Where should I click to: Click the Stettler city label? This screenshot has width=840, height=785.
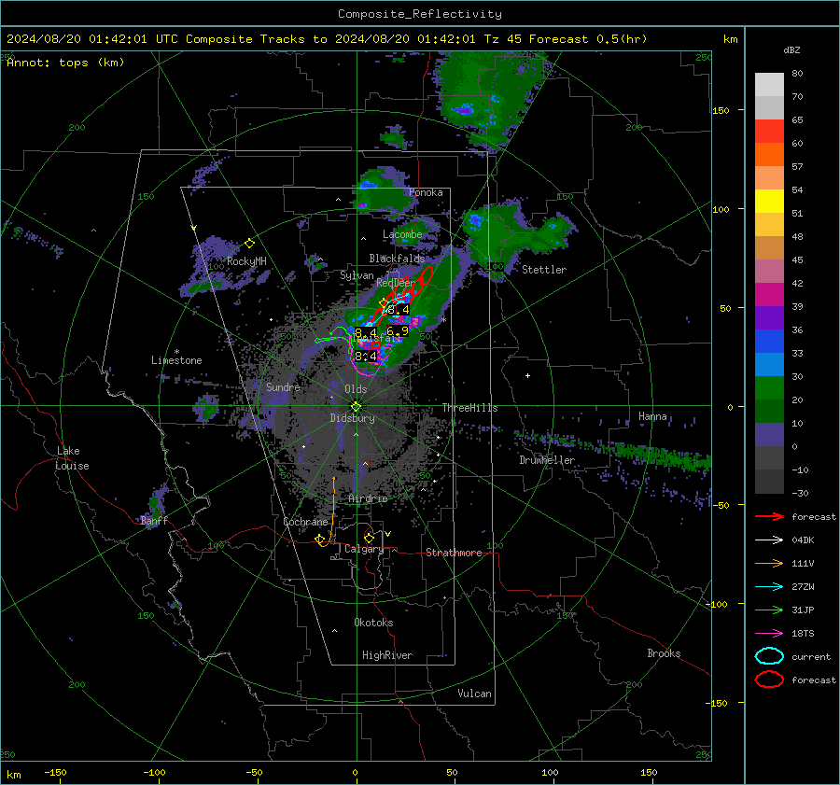(544, 270)
